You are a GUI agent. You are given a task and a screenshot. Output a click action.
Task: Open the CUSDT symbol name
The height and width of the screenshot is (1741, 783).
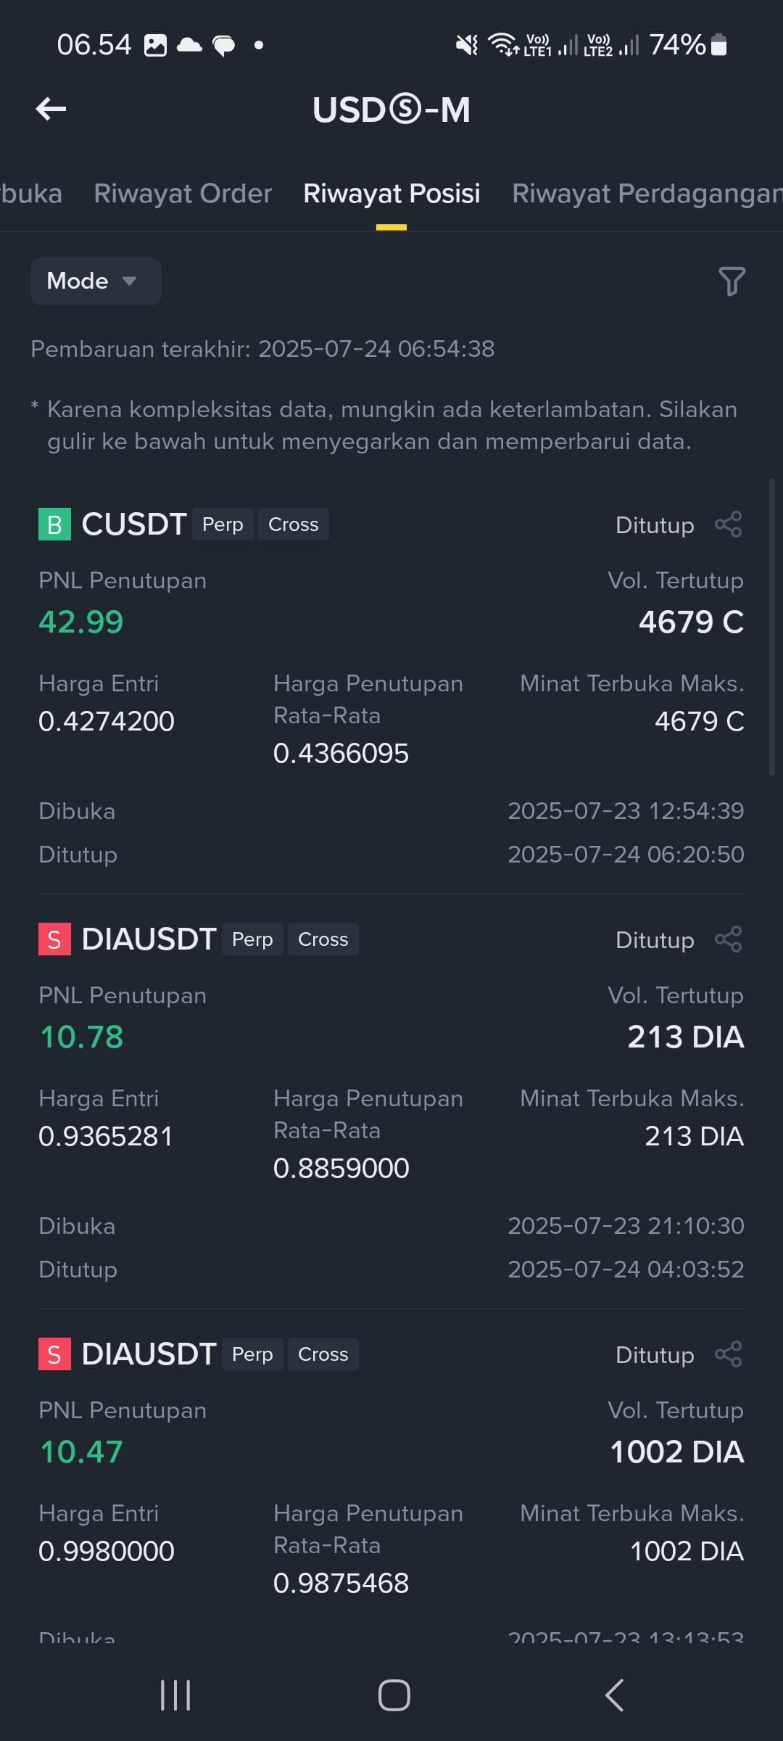click(134, 524)
